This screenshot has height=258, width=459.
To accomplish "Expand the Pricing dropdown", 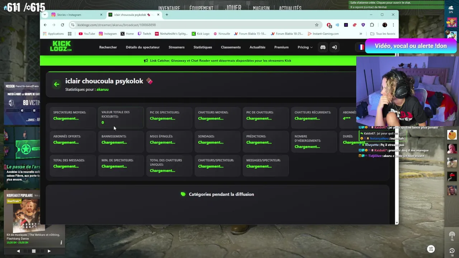I will pyautogui.click(x=305, y=47).
